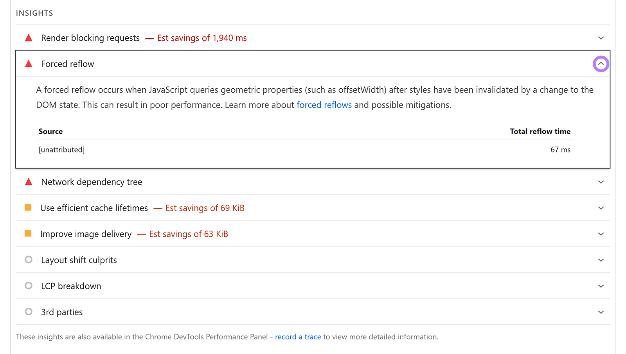Expand the Use efficient cache lifetimes insight

point(601,207)
